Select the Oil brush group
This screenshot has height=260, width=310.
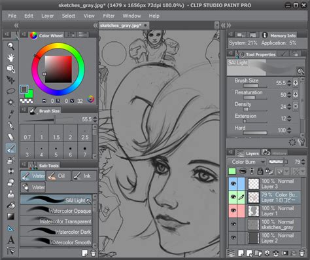click(x=58, y=176)
